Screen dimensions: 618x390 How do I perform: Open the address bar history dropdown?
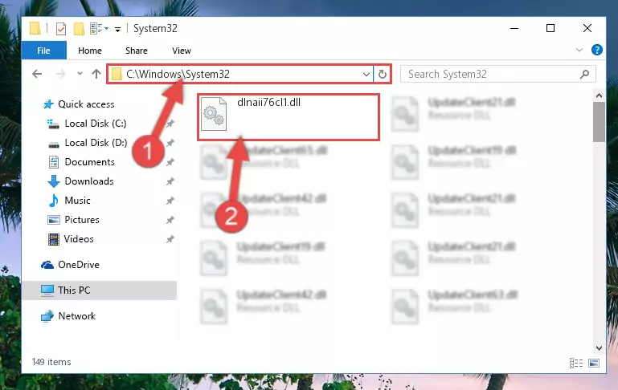[366, 74]
